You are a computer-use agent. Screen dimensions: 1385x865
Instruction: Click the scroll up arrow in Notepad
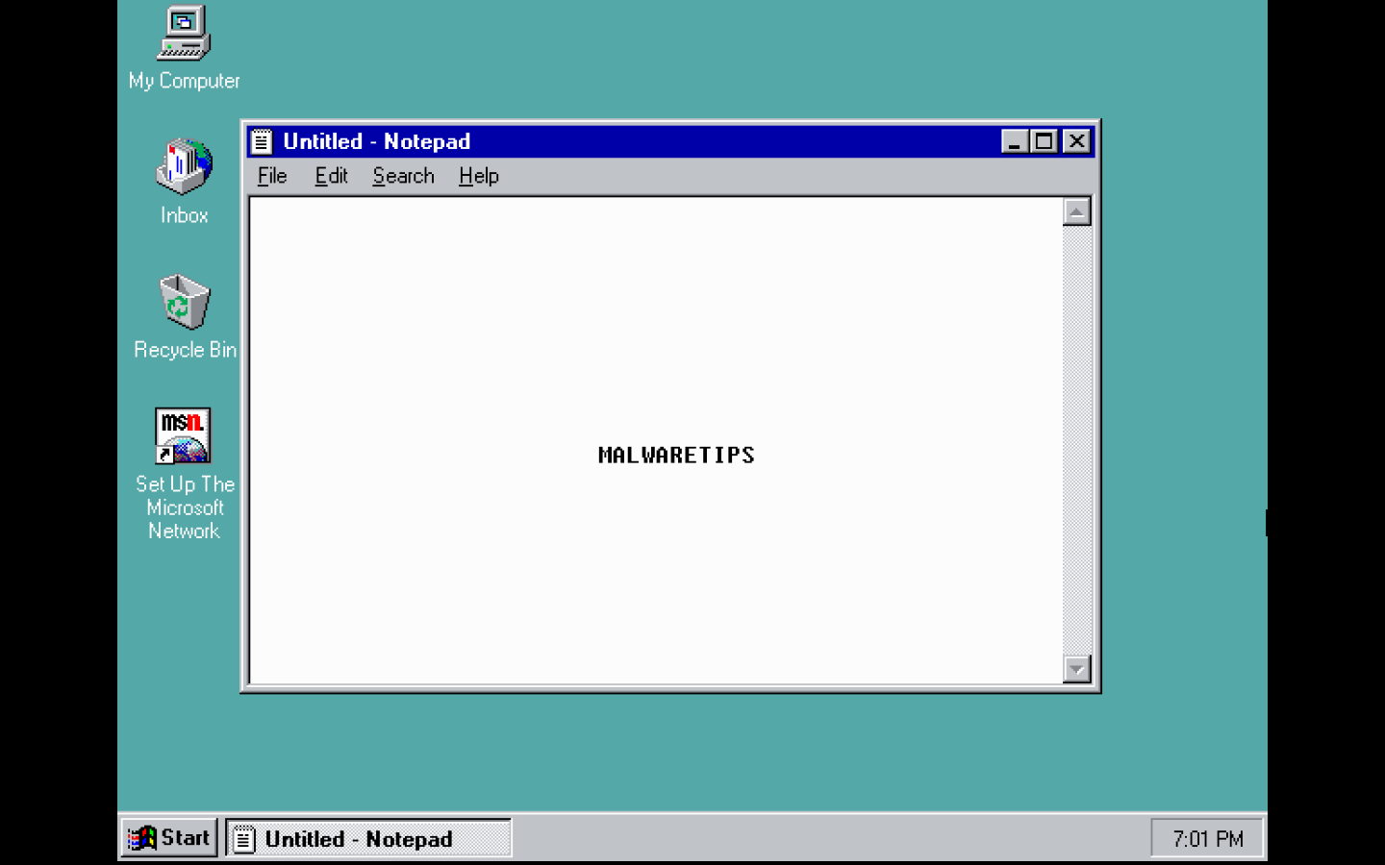click(x=1076, y=211)
